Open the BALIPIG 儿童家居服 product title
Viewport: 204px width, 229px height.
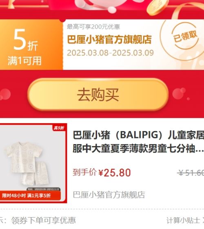pos(138,142)
